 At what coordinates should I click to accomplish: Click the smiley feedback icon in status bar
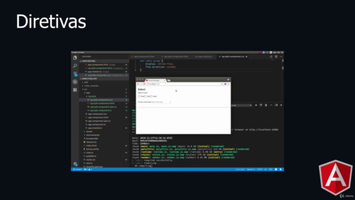tap(276, 169)
